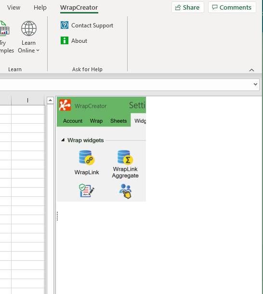Open the View ribbon tab
Image resolution: width=263 pixels, height=294 pixels.
(13, 8)
